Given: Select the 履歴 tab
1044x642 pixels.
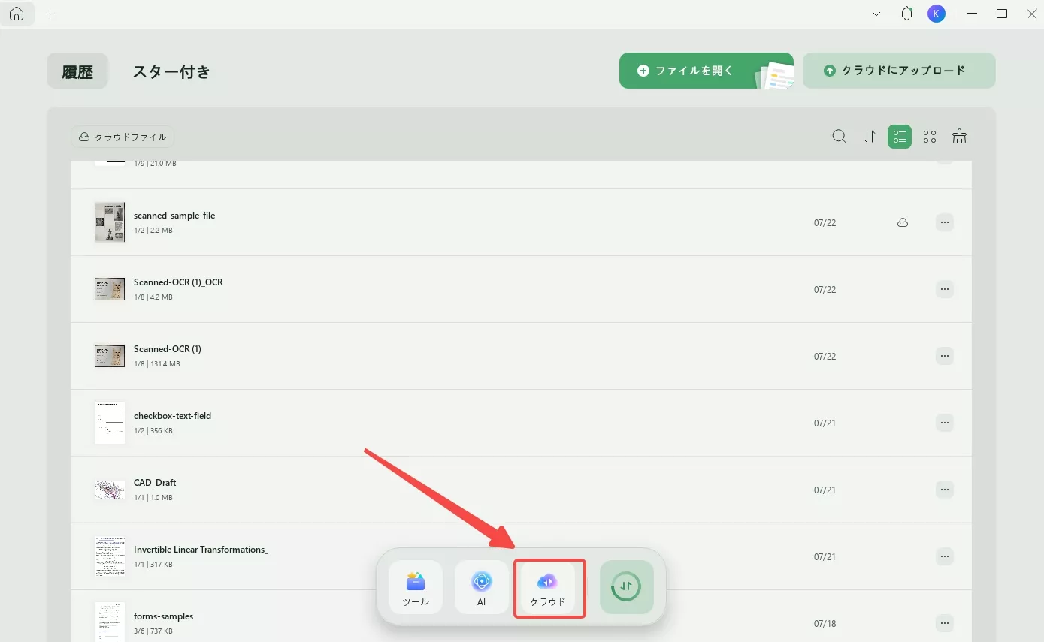Looking at the screenshot, I should [x=77, y=72].
